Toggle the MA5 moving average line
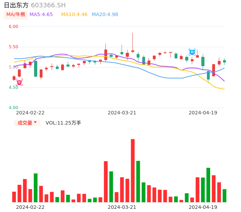This screenshot has width=241, height=212. 41,15
